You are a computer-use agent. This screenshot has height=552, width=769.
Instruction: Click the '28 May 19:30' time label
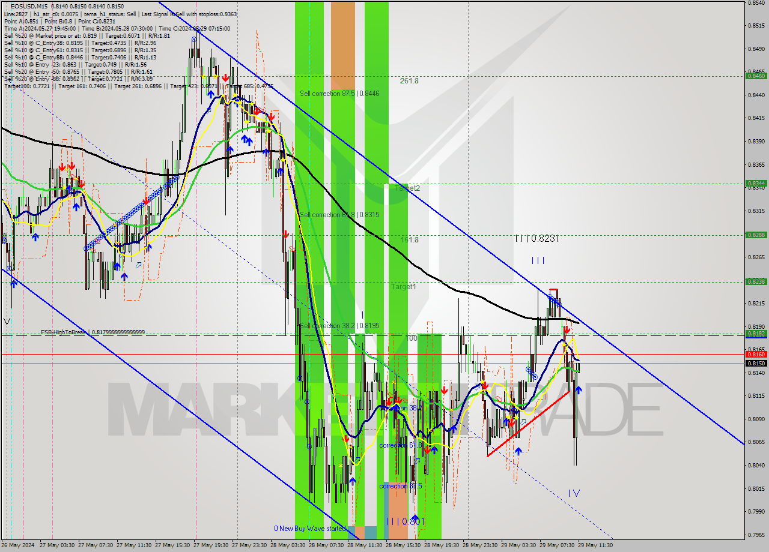(442, 545)
